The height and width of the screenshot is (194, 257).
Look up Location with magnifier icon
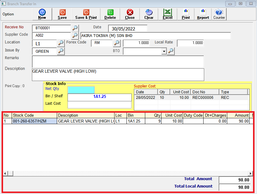(61, 43)
